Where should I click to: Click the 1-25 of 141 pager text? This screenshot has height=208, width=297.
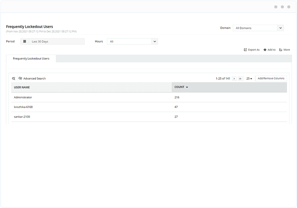[223, 78]
